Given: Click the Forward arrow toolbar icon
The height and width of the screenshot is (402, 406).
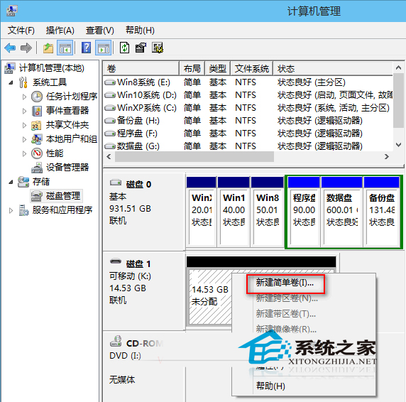Looking at the screenshot, I should [26, 48].
